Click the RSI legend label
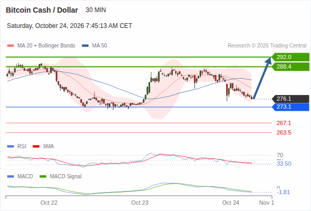Image resolution: width=311 pixels, height=211 pixels. click(22, 147)
